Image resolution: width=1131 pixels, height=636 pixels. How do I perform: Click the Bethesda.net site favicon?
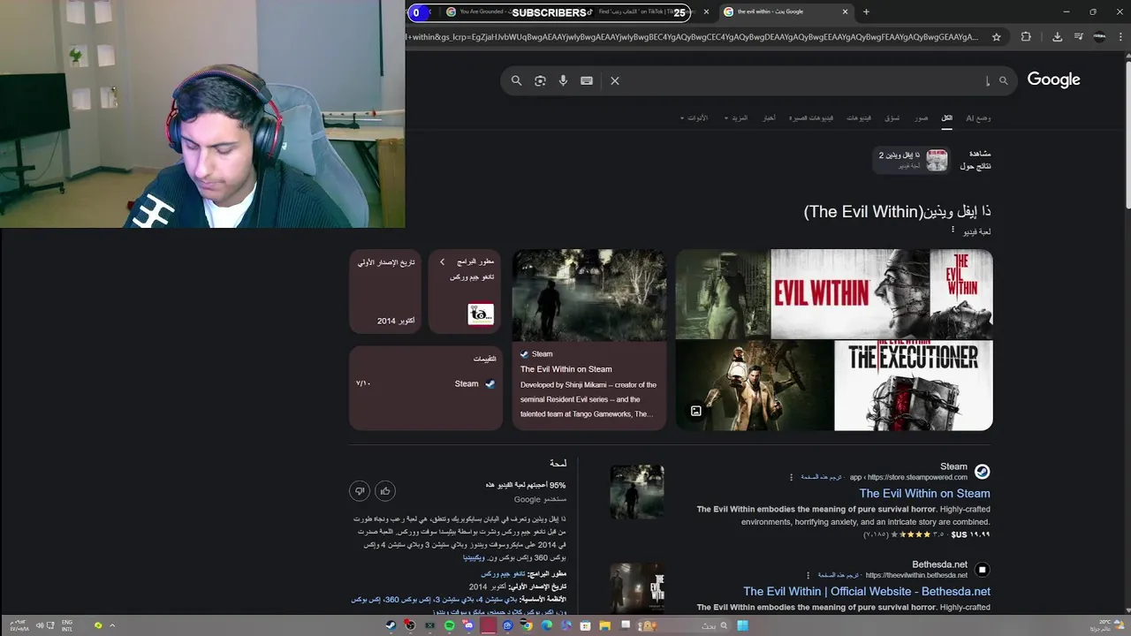[982, 570]
